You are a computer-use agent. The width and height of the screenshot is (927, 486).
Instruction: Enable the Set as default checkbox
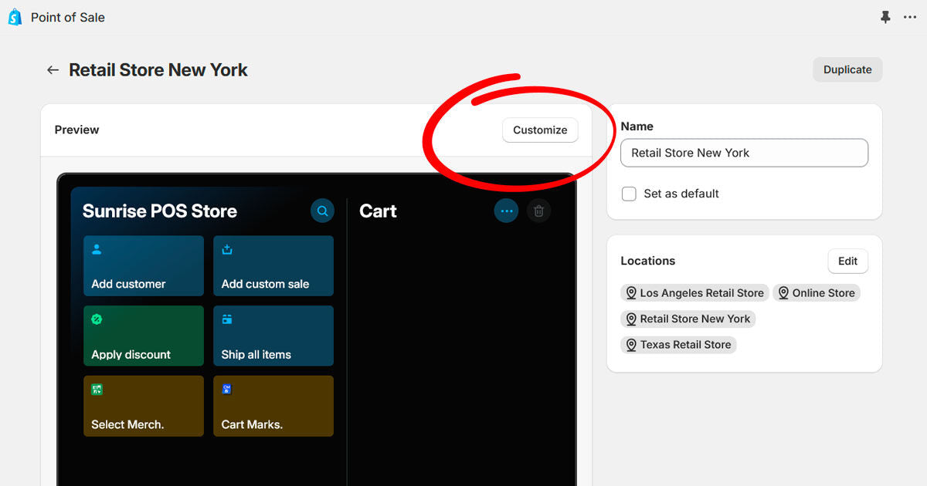pos(630,194)
